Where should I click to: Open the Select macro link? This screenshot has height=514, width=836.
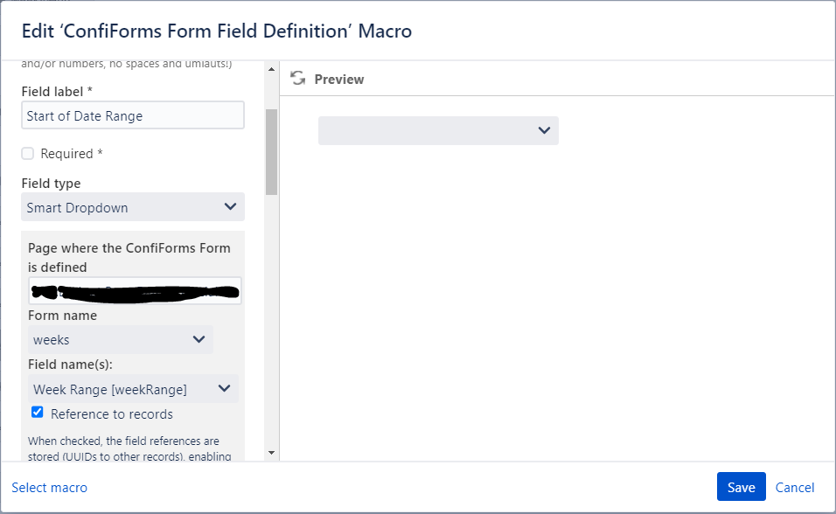(49, 487)
